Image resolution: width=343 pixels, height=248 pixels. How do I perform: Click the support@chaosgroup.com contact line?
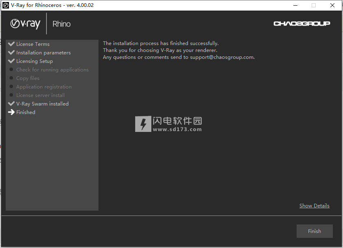(179, 57)
